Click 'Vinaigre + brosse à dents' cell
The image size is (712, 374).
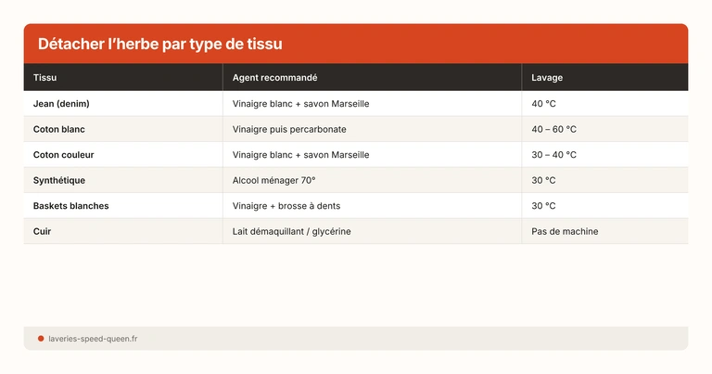(286, 206)
